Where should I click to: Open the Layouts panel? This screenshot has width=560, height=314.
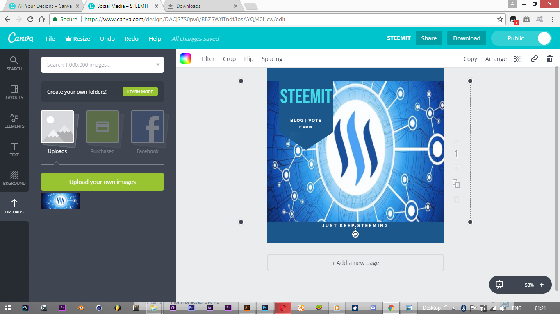click(14, 92)
